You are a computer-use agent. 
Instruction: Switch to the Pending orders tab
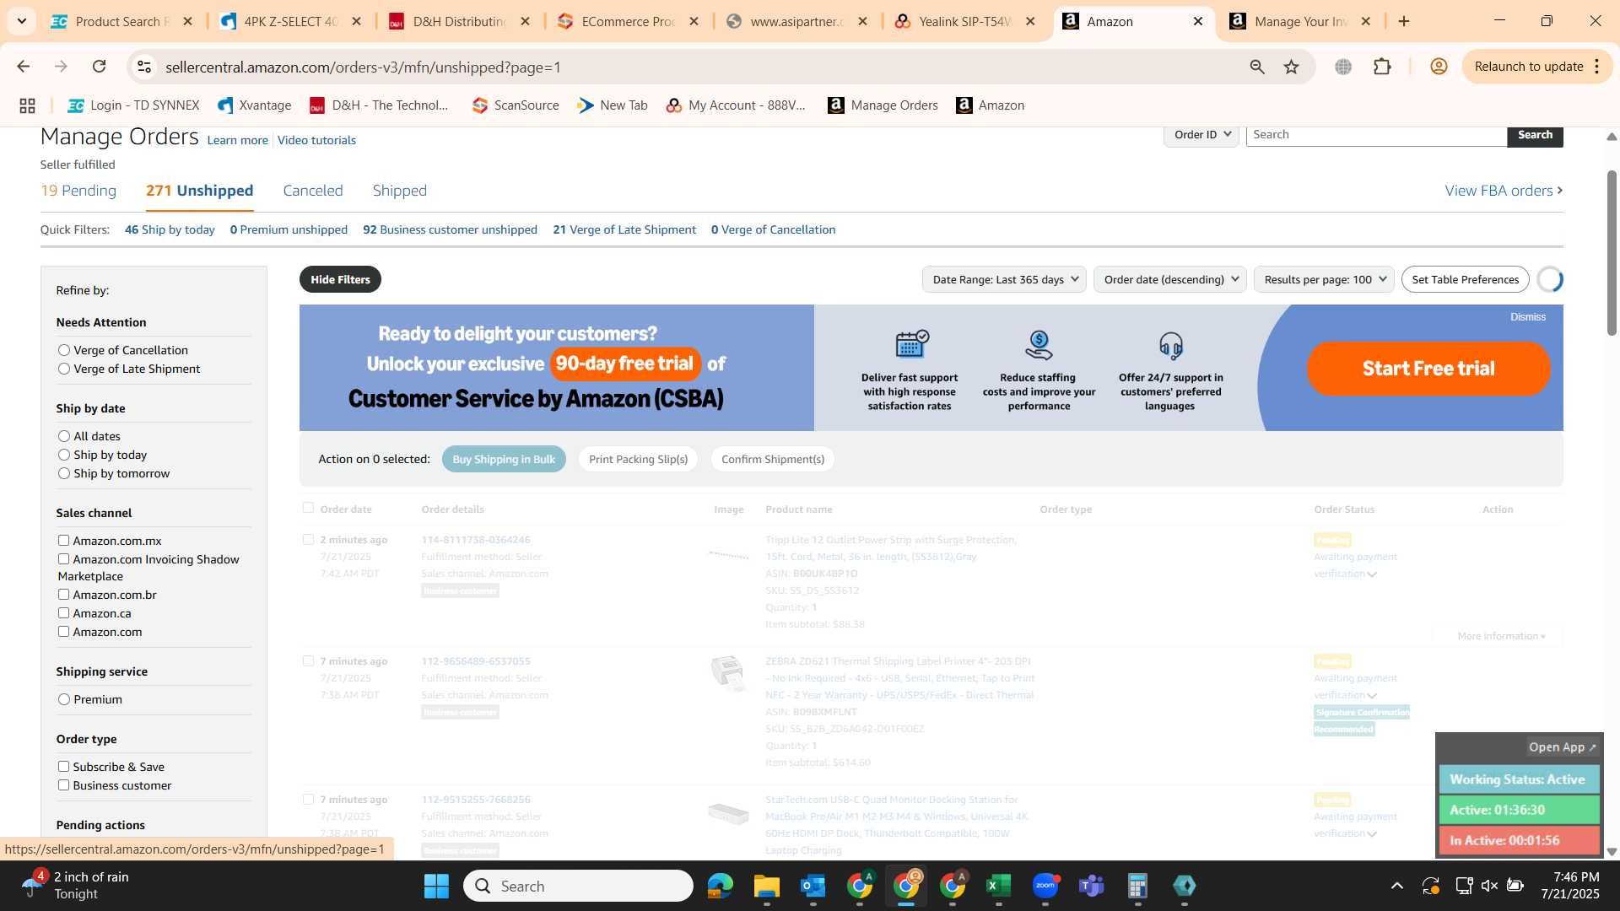[78, 191]
